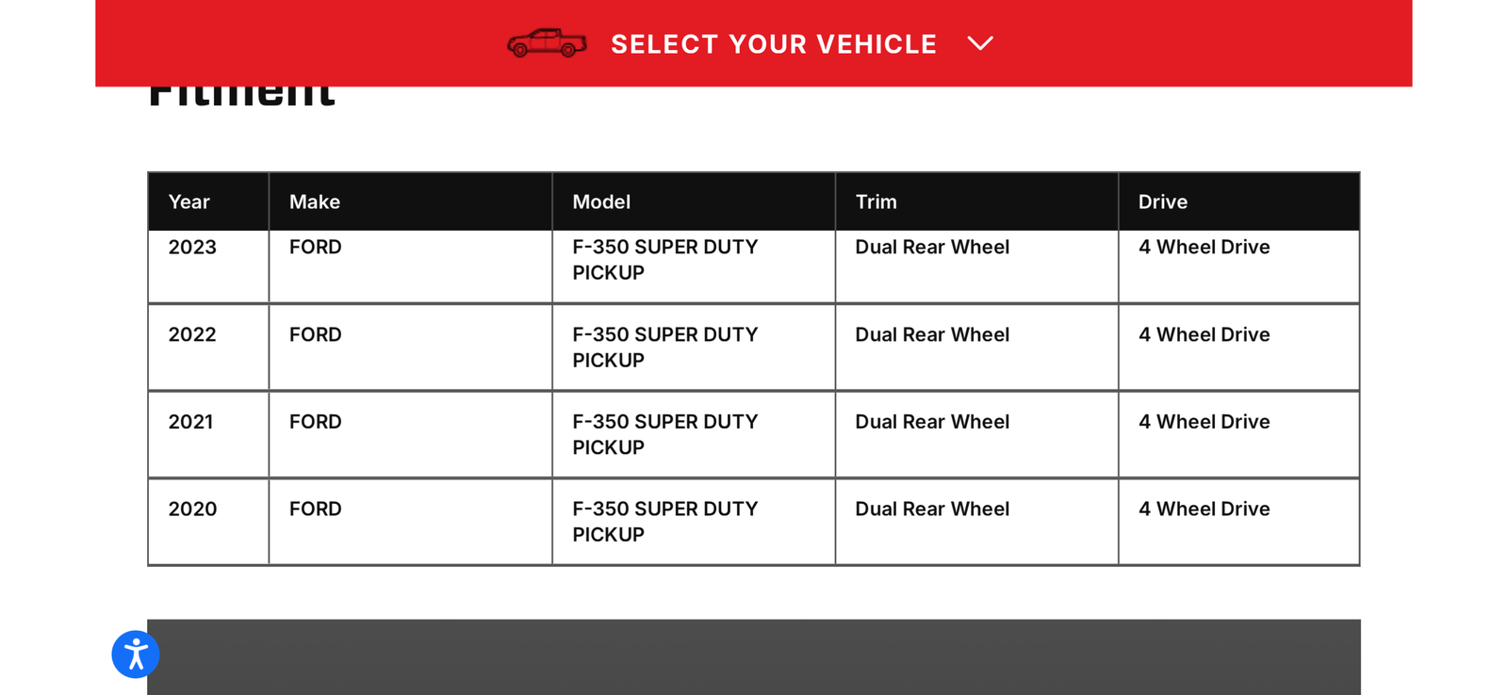Click FORD in the 2022 row
The height and width of the screenshot is (695, 1508).
tap(315, 335)
